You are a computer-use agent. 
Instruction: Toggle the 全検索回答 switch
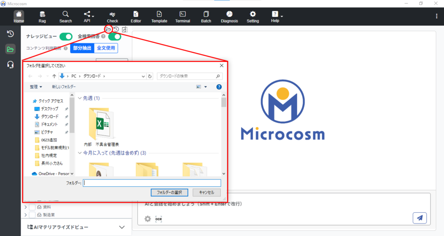[114, 36]
